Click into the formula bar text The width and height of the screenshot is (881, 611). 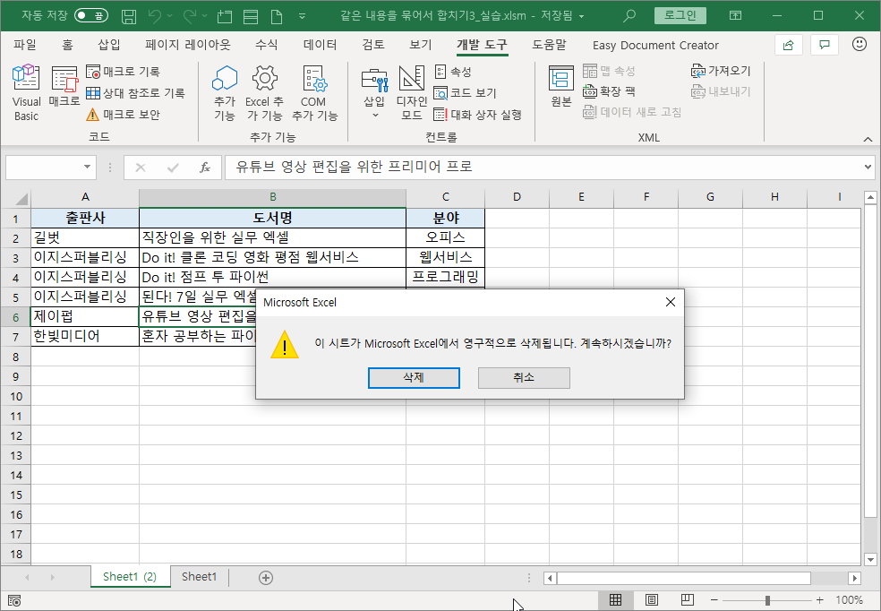543,167
